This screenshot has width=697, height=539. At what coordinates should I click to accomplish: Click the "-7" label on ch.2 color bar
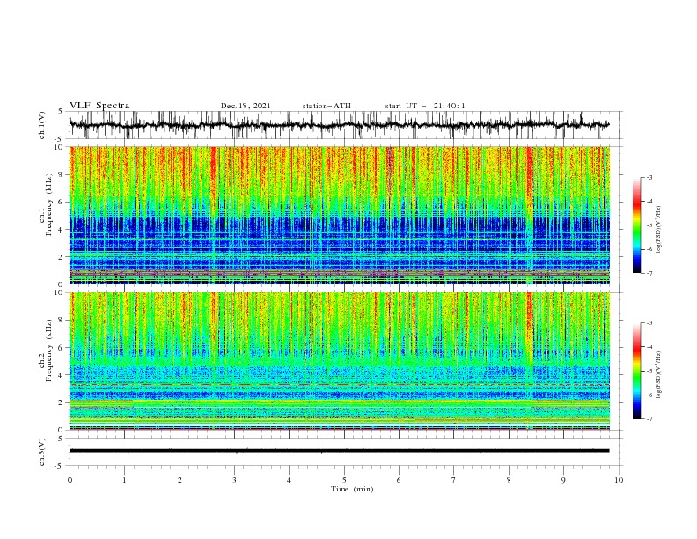649,419
